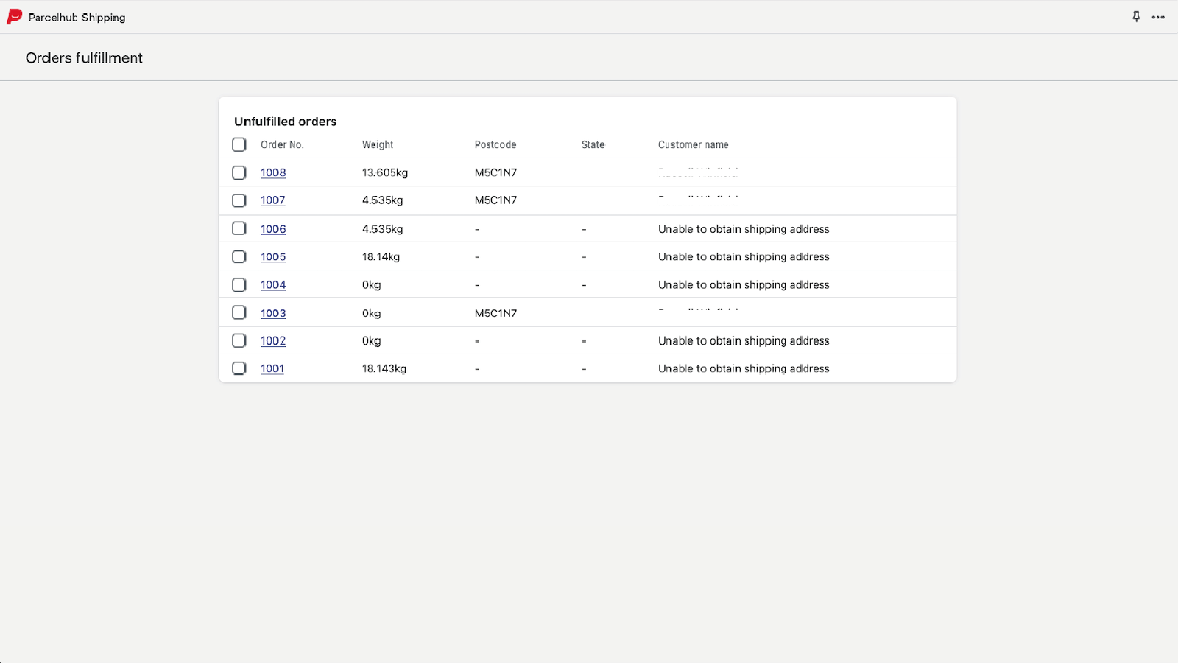The width and height of the screenshot is (1178, 663).
Task: Click the State column header
Action: [x=593, y=144]
